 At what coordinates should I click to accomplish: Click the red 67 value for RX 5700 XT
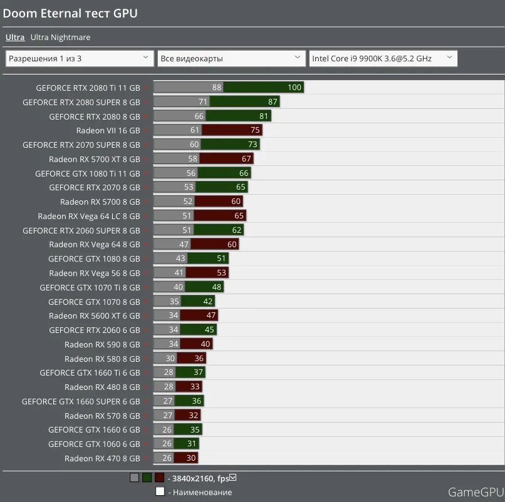tap(246, 158)
